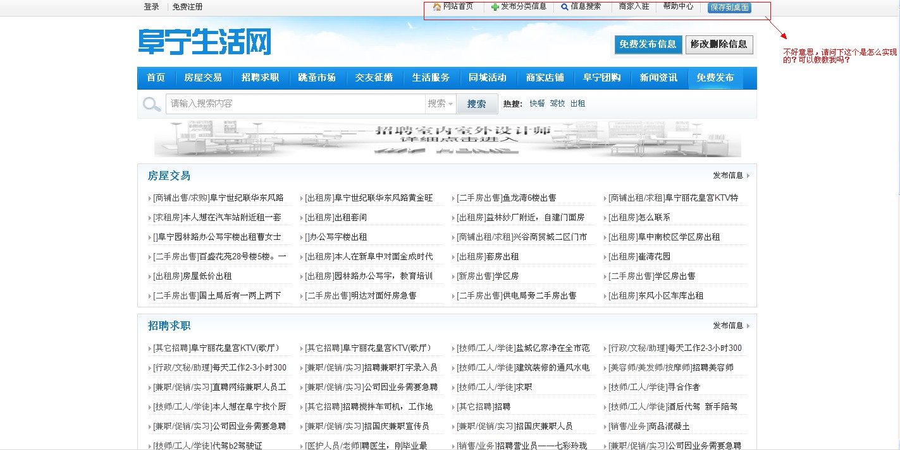
Task: Open the 房屋交易 navigation tab
Action: pyautogui.click(x=203, y=78)
